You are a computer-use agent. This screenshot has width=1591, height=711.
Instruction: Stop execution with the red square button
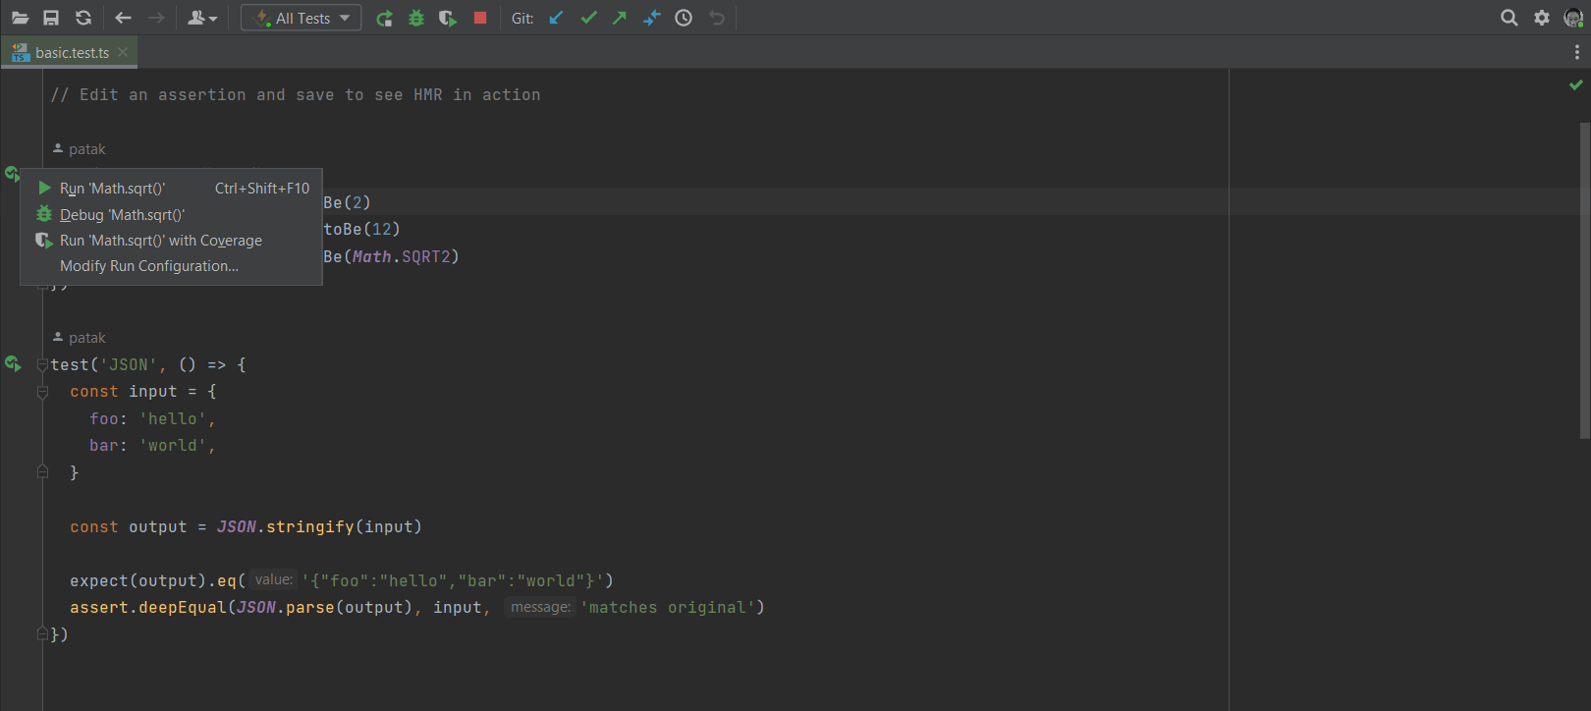click(480, 18)
